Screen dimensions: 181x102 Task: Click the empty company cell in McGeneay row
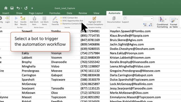pyautogui.click(x=65, y=84)
